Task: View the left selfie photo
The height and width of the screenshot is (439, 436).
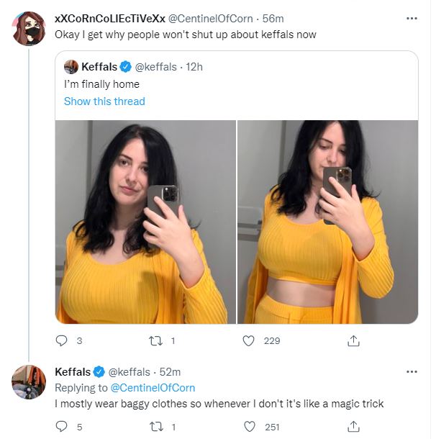Action: click(x=145, y=222)
